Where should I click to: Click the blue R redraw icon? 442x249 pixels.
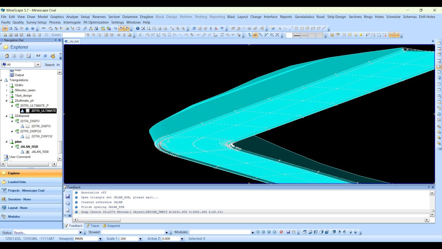[x=138, y=28]
